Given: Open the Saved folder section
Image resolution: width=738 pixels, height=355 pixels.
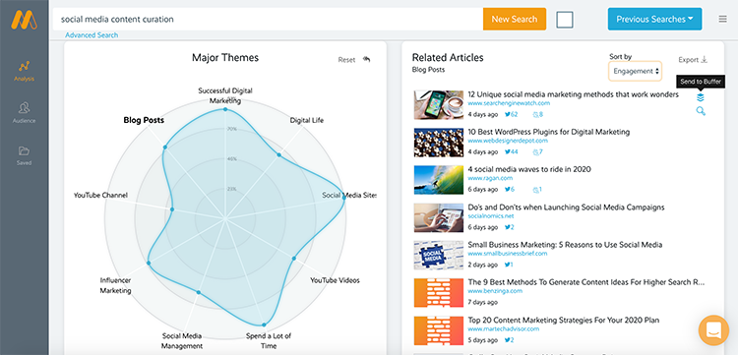Looking at the screenshot, I should click(x=24, y=155).
